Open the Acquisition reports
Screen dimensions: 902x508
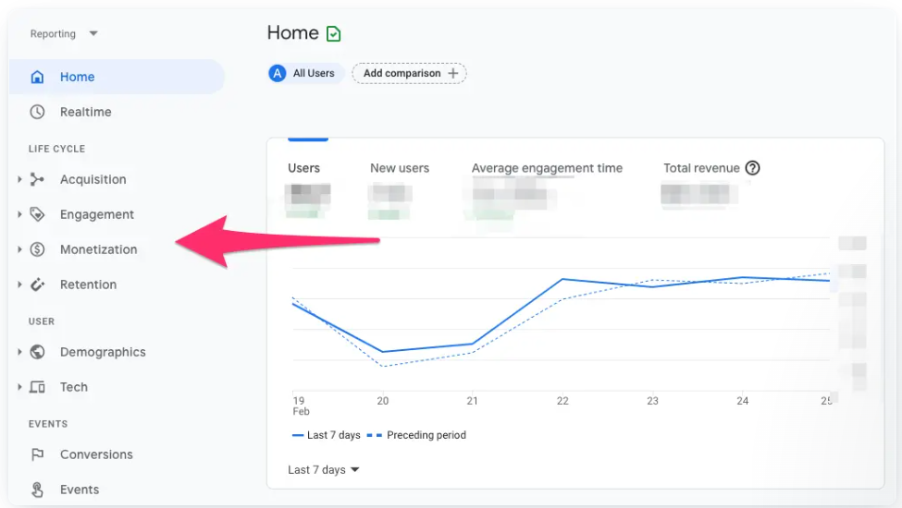click(x=93, y=180)
